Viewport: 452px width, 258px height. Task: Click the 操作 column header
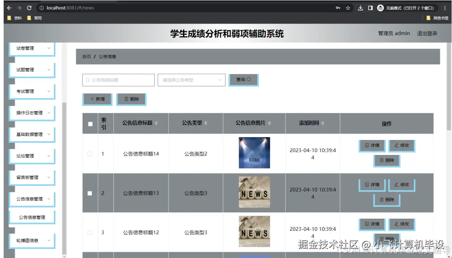386,124
